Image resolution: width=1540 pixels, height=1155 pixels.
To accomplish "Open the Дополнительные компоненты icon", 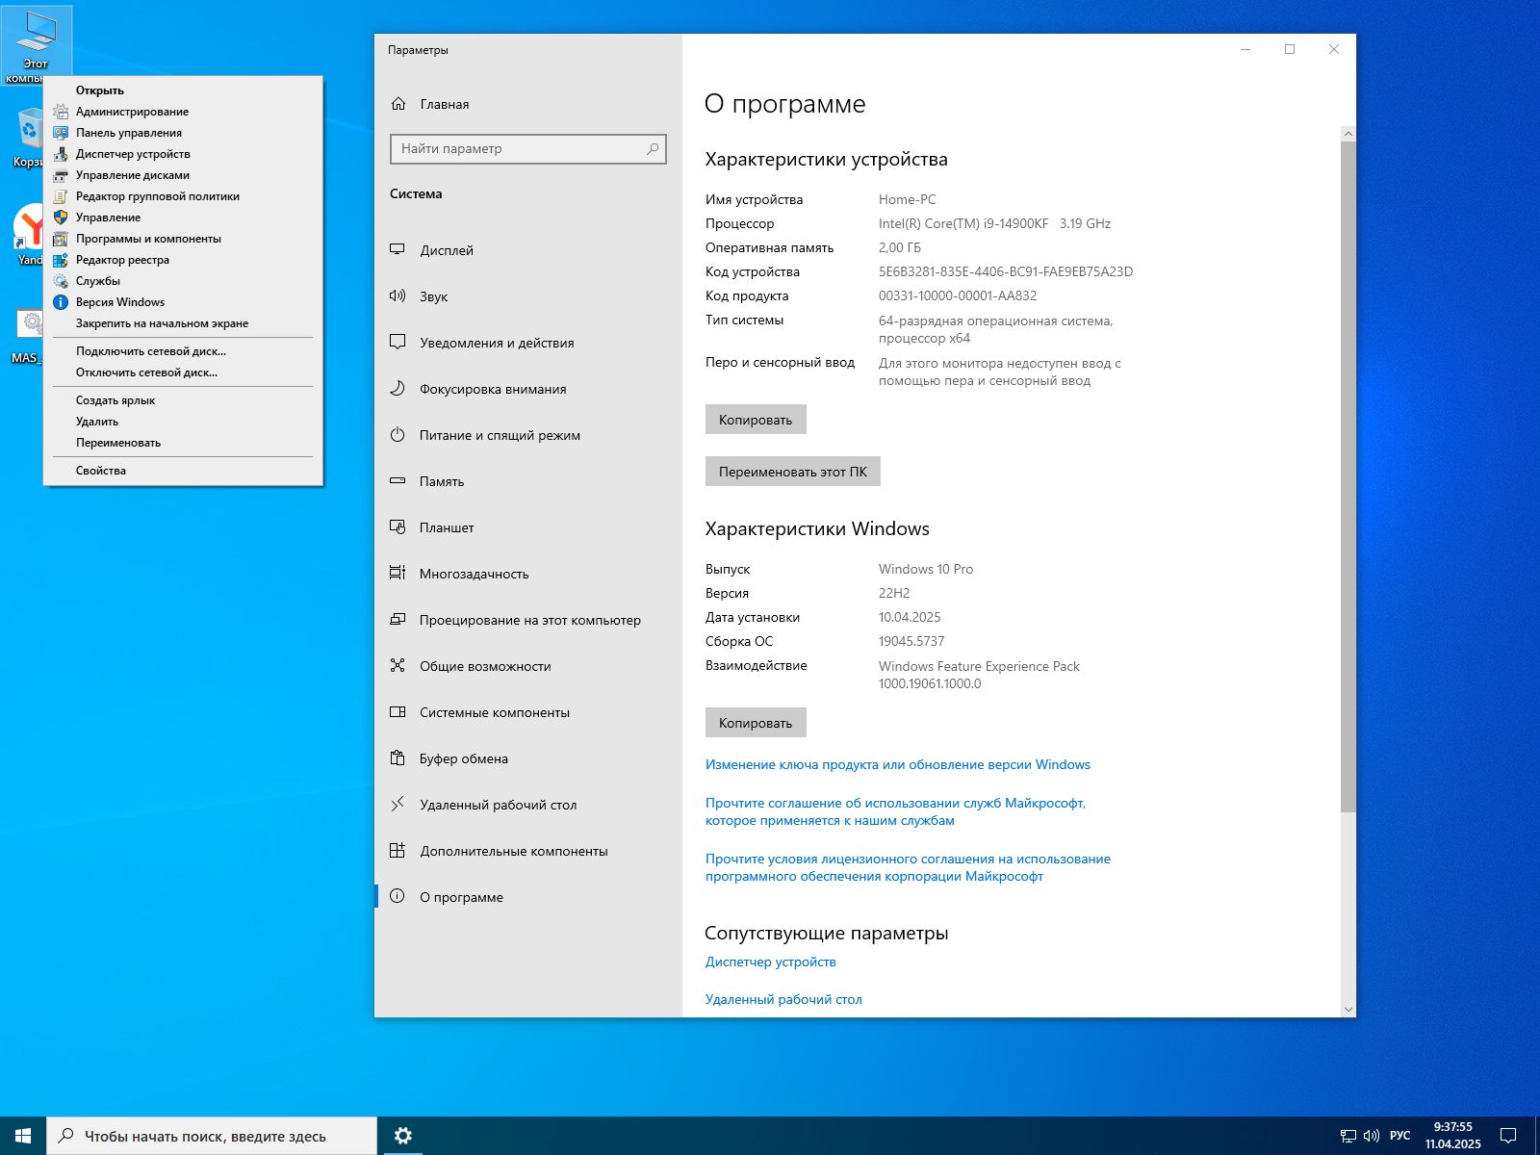I will [398, 850].
